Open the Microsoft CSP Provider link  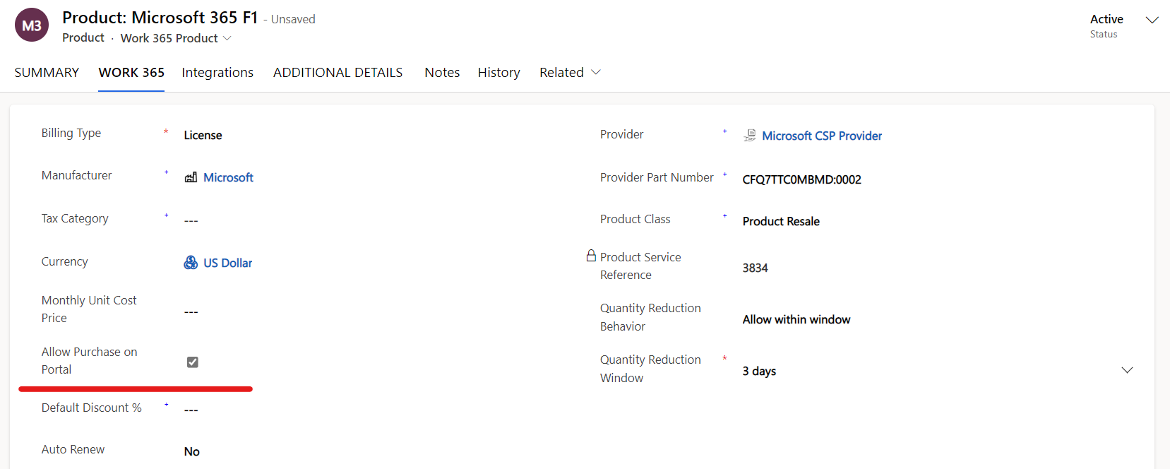click(x=822, y=136)
